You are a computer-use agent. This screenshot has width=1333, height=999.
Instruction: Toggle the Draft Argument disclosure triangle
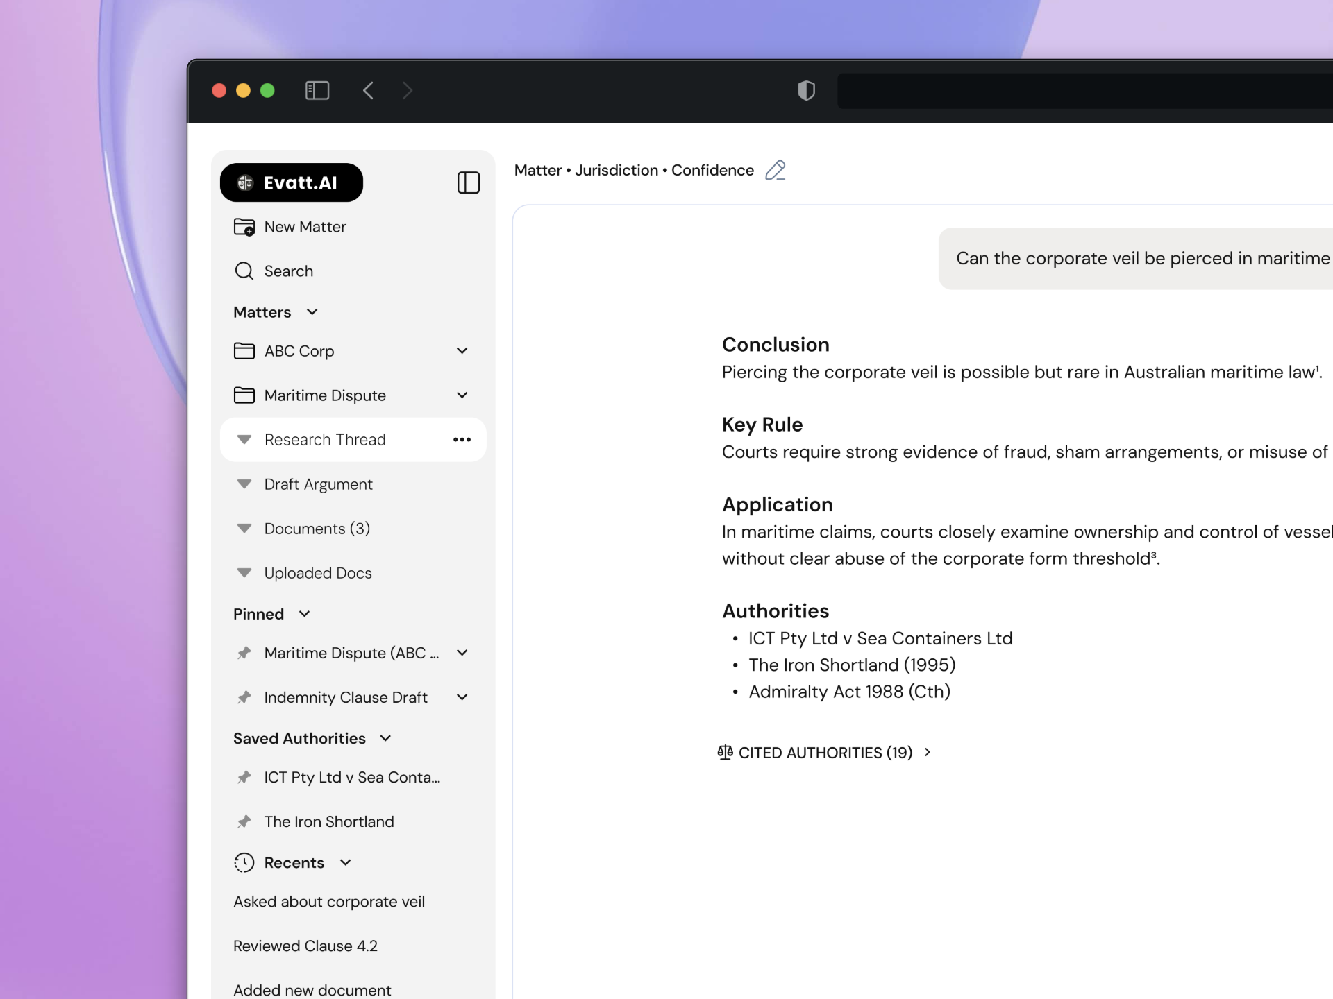244,484
